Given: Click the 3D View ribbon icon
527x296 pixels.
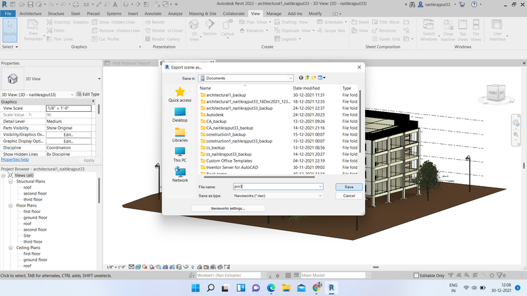Looking at the screenshot, I should coord(194,30).
